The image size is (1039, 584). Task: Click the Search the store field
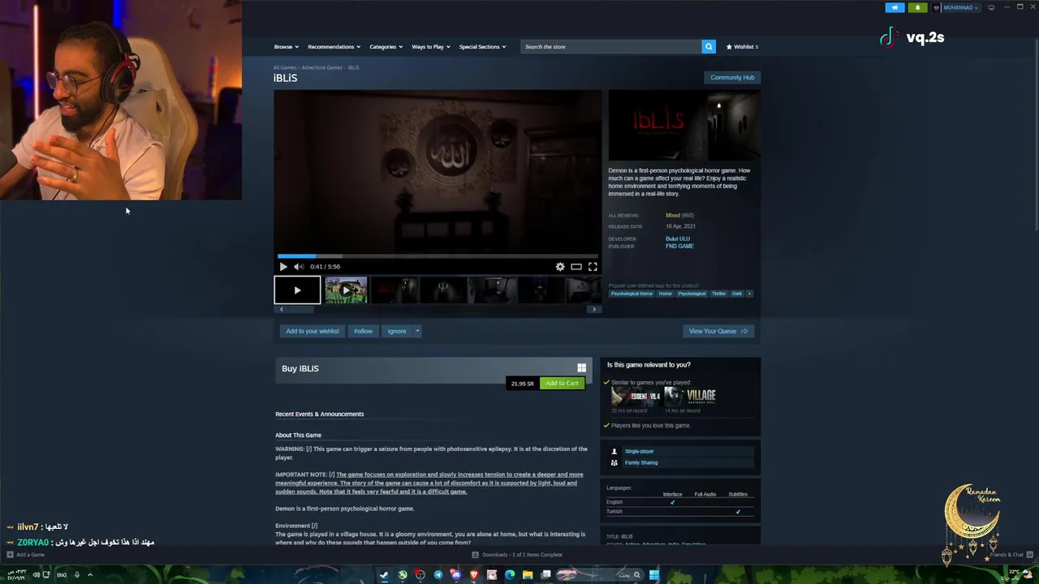(611, 46)
